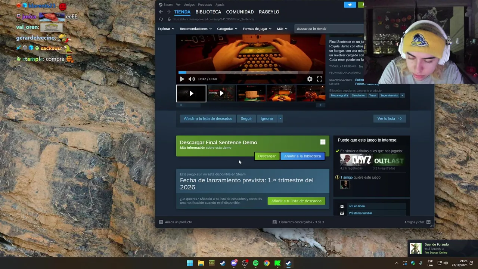The width and height of the screenshot is (478, 269).
Task: Seek in the trailer progress bar
Action: (251, 72)
